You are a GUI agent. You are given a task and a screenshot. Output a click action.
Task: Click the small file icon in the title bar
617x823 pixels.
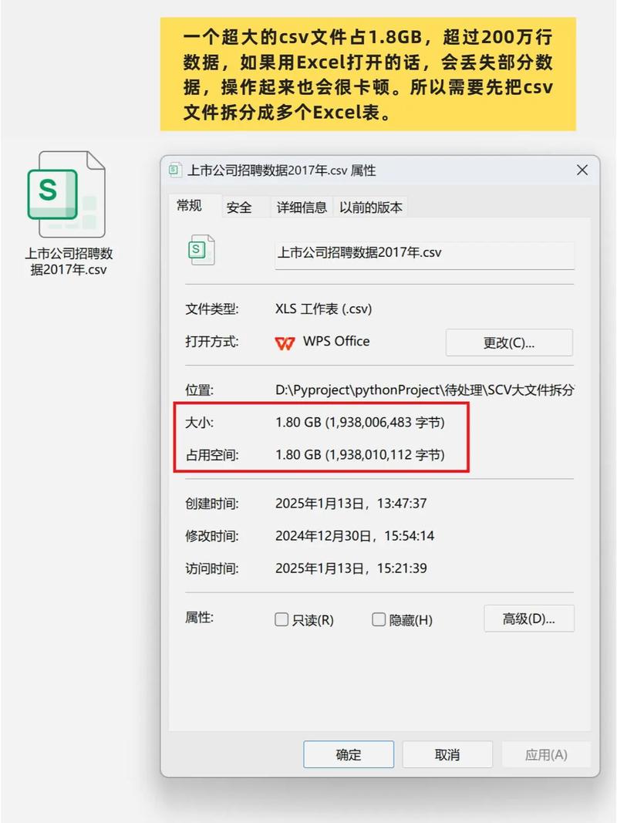177,170
